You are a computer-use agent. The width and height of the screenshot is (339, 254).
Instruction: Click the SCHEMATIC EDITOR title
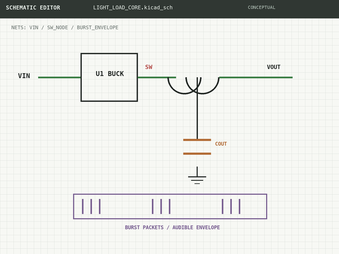(x=33, y=8)
